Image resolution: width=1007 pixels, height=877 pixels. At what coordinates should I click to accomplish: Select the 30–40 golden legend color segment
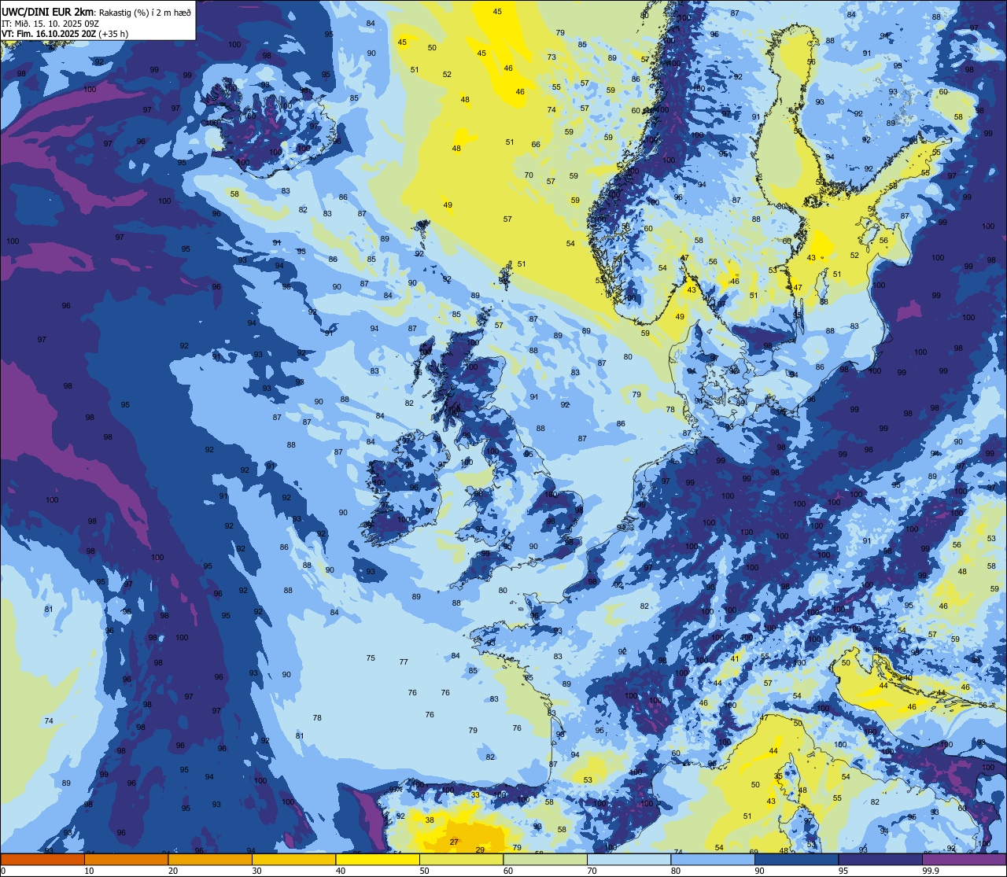tap(294, 859)
